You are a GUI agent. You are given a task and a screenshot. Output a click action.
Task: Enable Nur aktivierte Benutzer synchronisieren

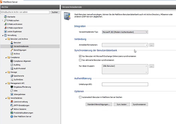pyautogui.click(x=80, y=60)
